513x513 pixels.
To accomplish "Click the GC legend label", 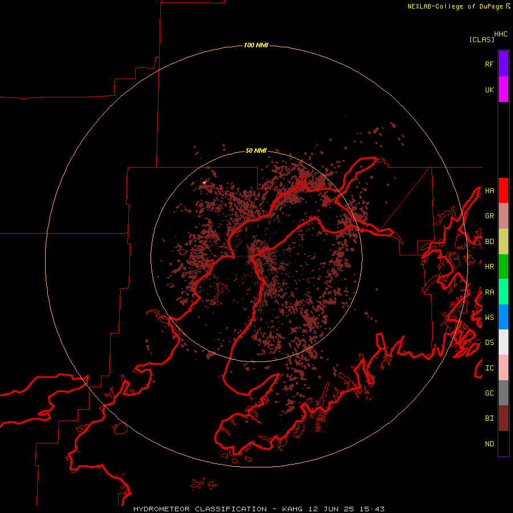I will pyautogui.click(x=489, y=393).
